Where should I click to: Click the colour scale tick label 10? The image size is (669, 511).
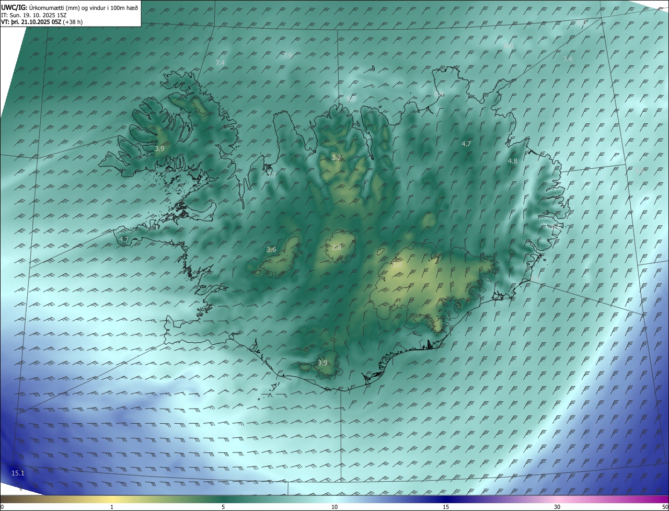tap(334, 507)
